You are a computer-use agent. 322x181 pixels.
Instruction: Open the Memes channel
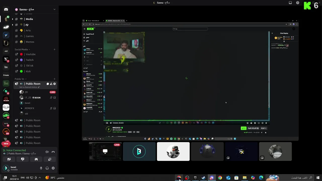pos(35,42)
